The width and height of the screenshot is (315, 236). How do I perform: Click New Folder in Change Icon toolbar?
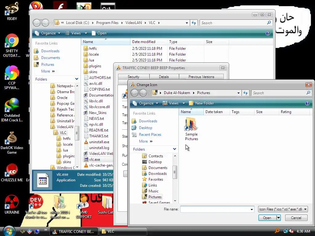pyautogui.click(x=201, y=103)
